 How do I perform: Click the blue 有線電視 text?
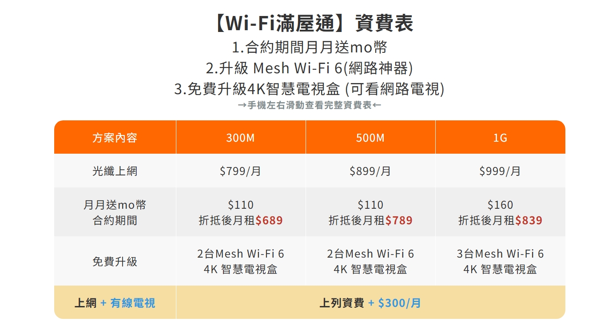[133, 303]
